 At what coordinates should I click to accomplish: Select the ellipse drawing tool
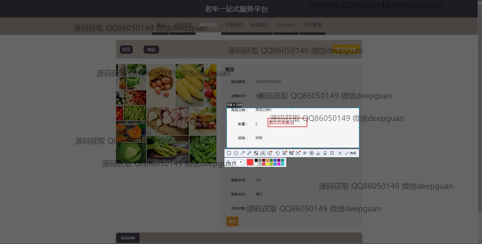point(236,153)
